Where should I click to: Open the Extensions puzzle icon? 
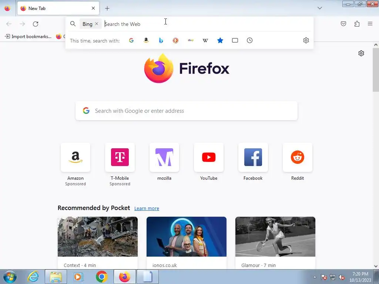[x=357, y=24]
